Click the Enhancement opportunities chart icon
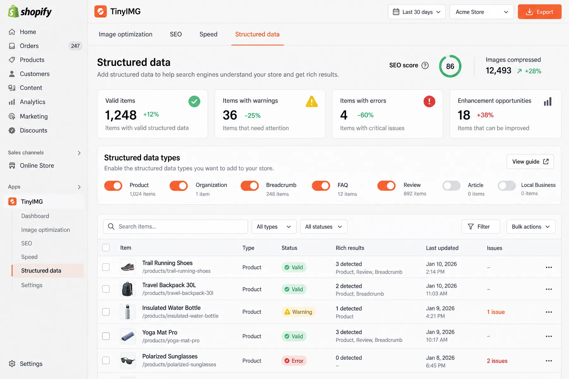 pos(548,101)
